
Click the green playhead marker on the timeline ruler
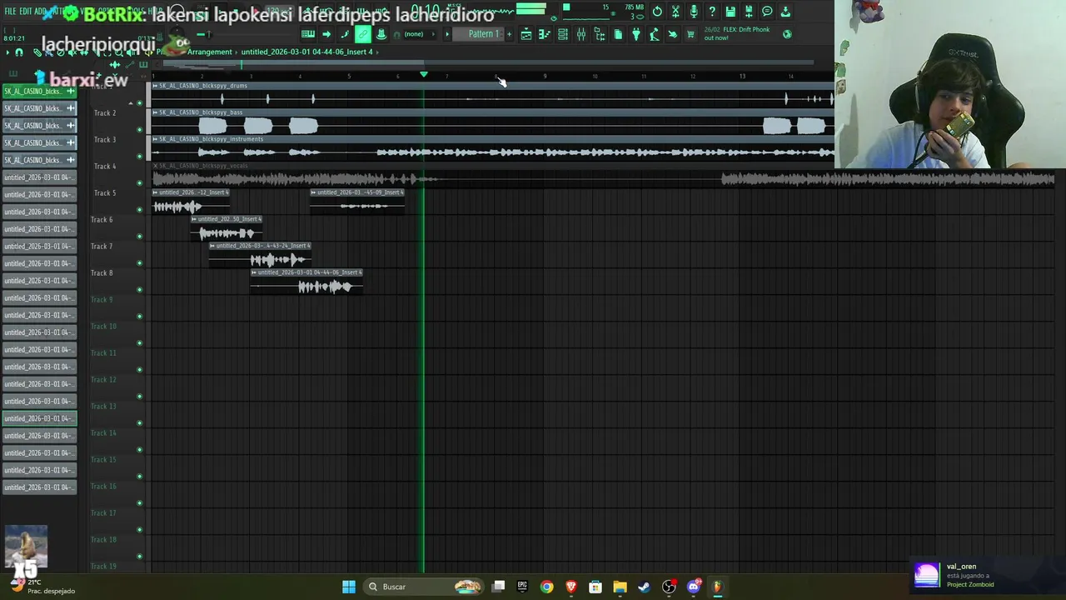point(424,75)
